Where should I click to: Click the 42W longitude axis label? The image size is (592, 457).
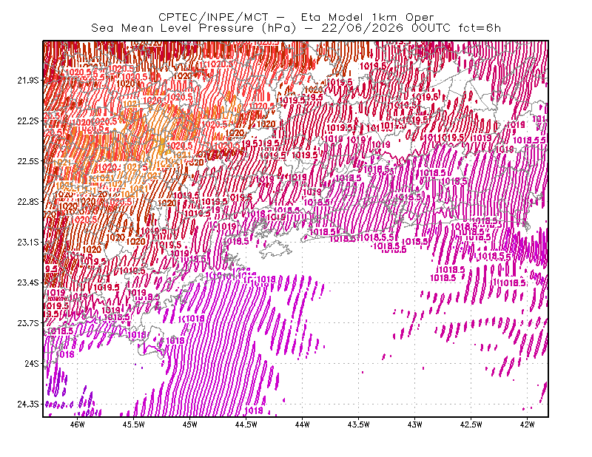click(x=527, y=424)
